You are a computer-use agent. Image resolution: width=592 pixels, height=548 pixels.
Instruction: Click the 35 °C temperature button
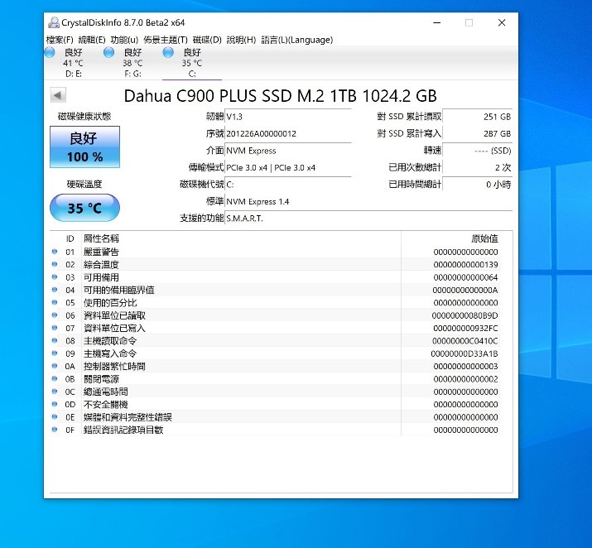(x=85, y=208)
